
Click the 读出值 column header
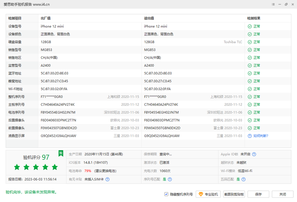(x=149, y=18)
